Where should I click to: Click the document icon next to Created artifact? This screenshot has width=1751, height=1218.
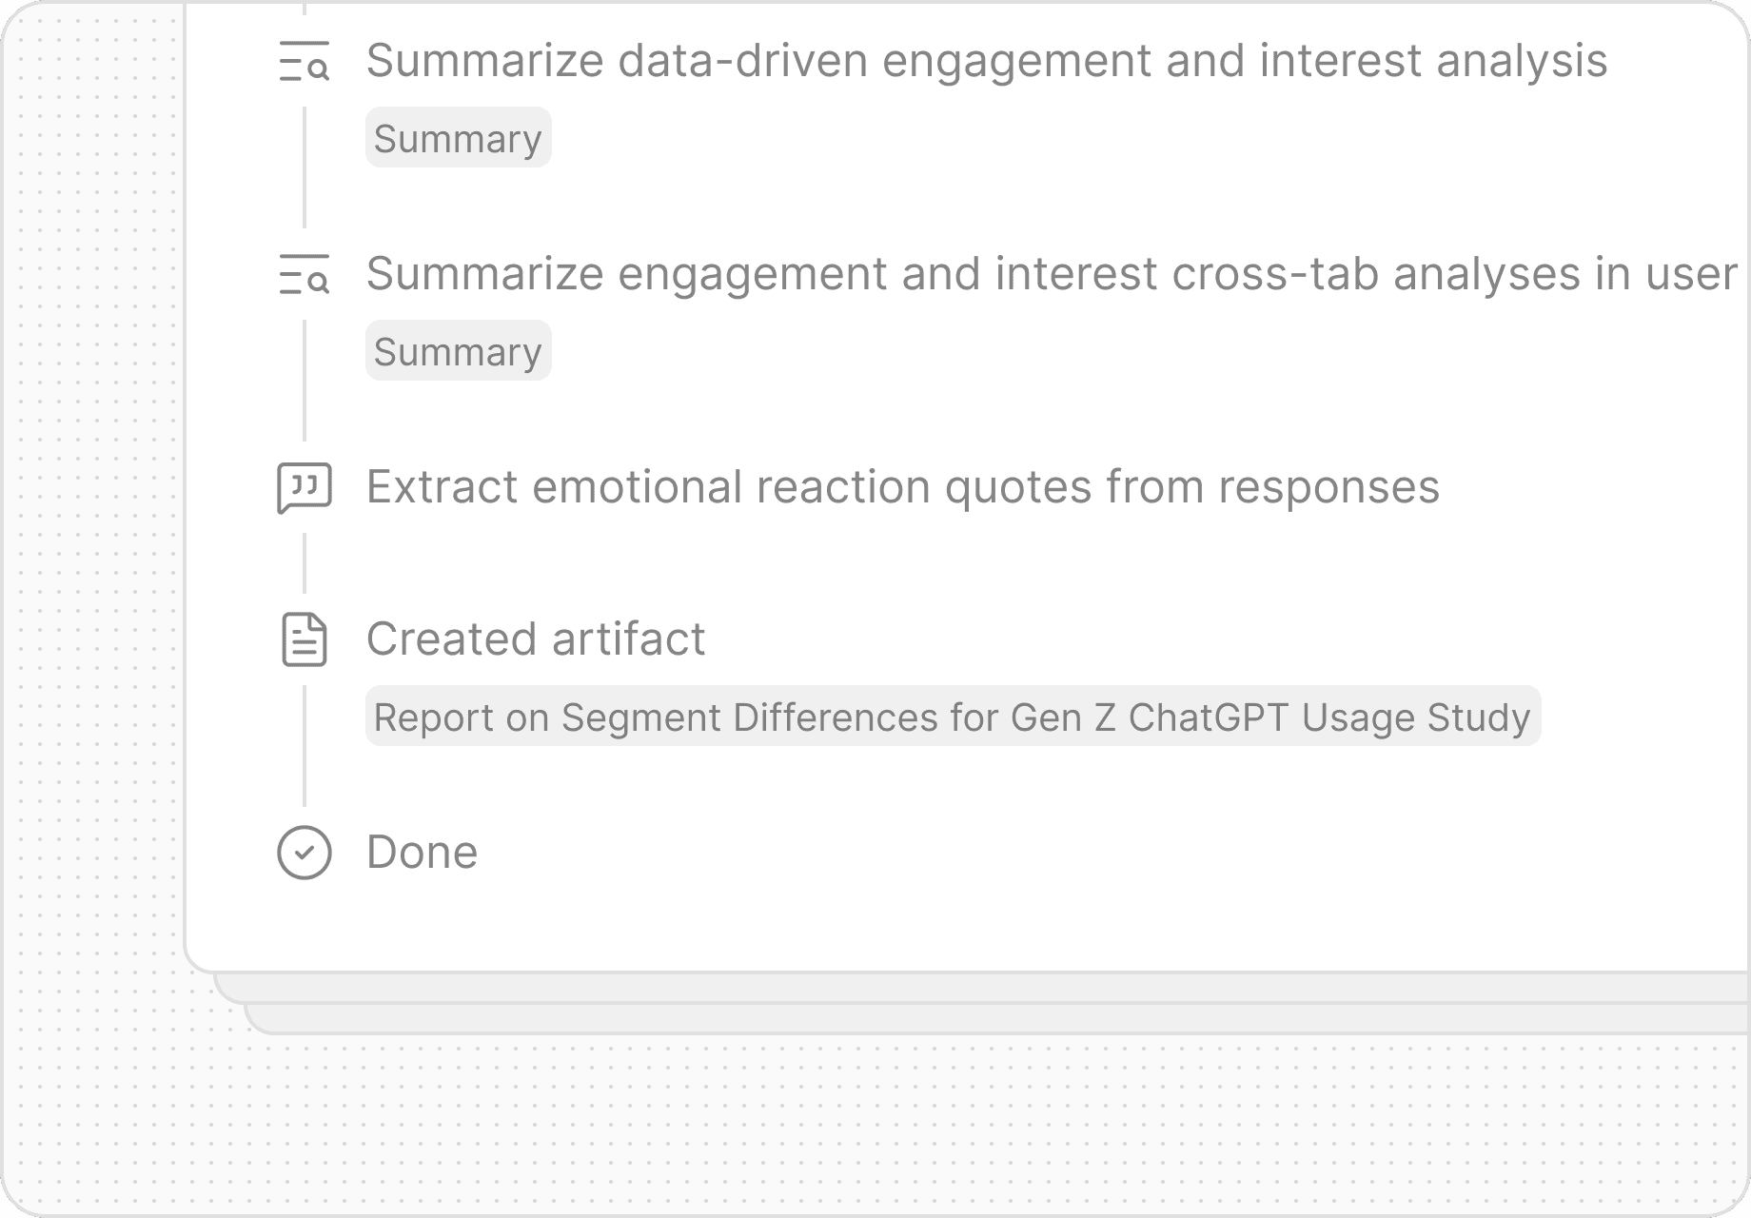click(x=304, y=639)
